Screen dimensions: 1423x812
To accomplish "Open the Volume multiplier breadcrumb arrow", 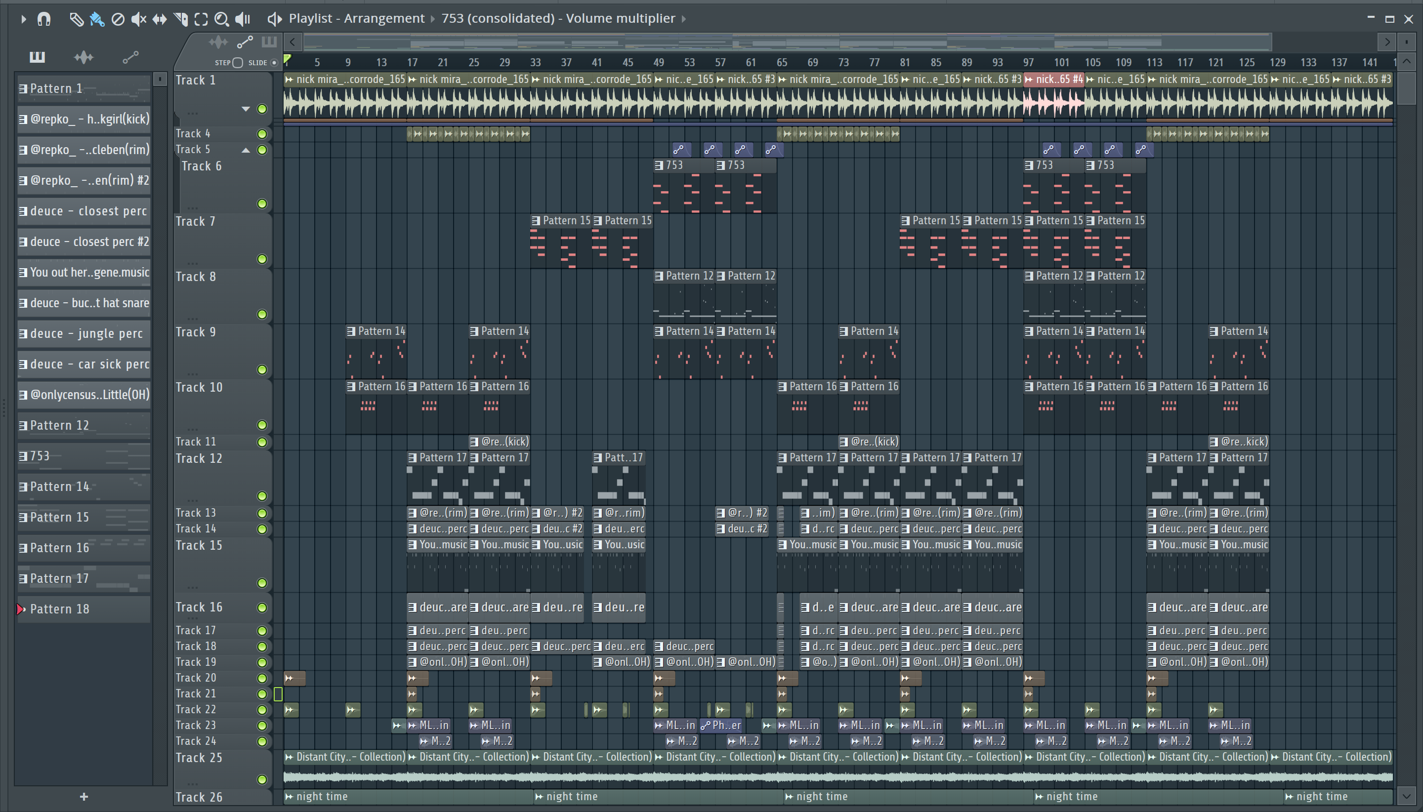I will (x=684, y=19).
